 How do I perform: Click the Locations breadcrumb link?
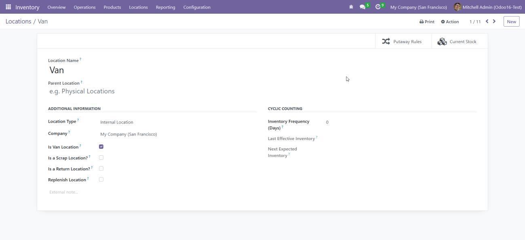pos(18,21)
